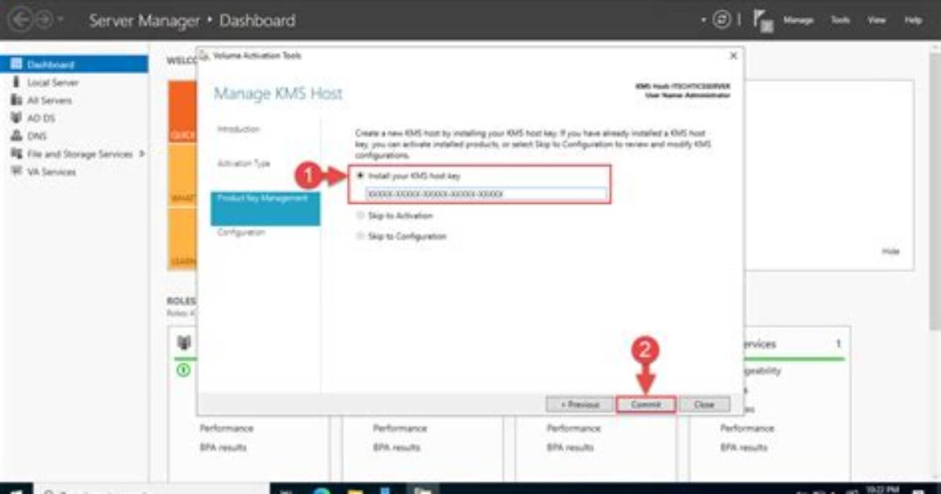Click the Previous button
This screenshot has height=494, width=941.
coord(579,404)
